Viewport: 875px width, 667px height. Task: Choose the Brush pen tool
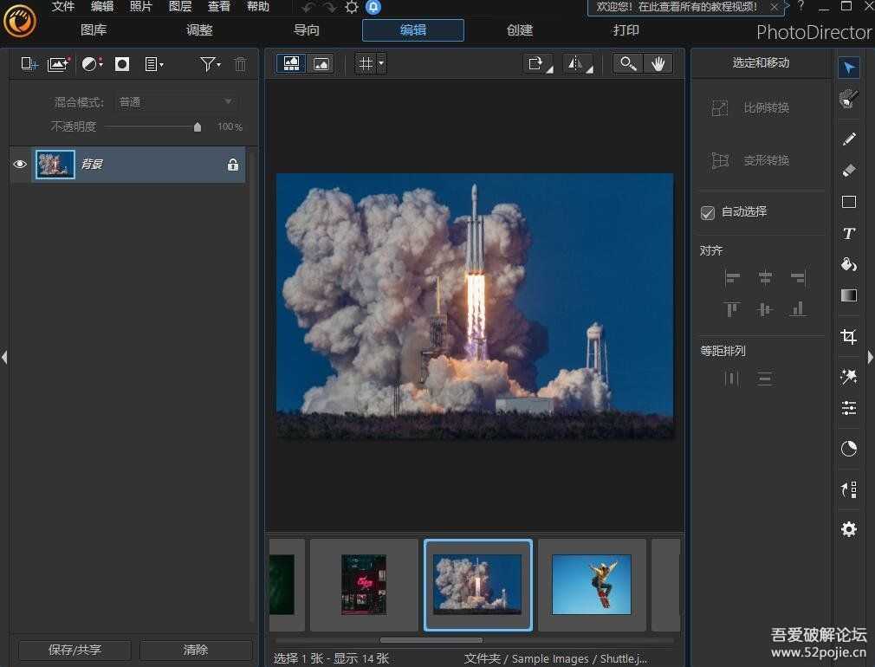(x=849, y=139)
